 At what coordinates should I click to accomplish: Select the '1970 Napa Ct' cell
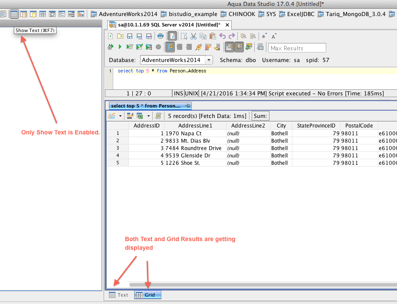pos(195,134)
